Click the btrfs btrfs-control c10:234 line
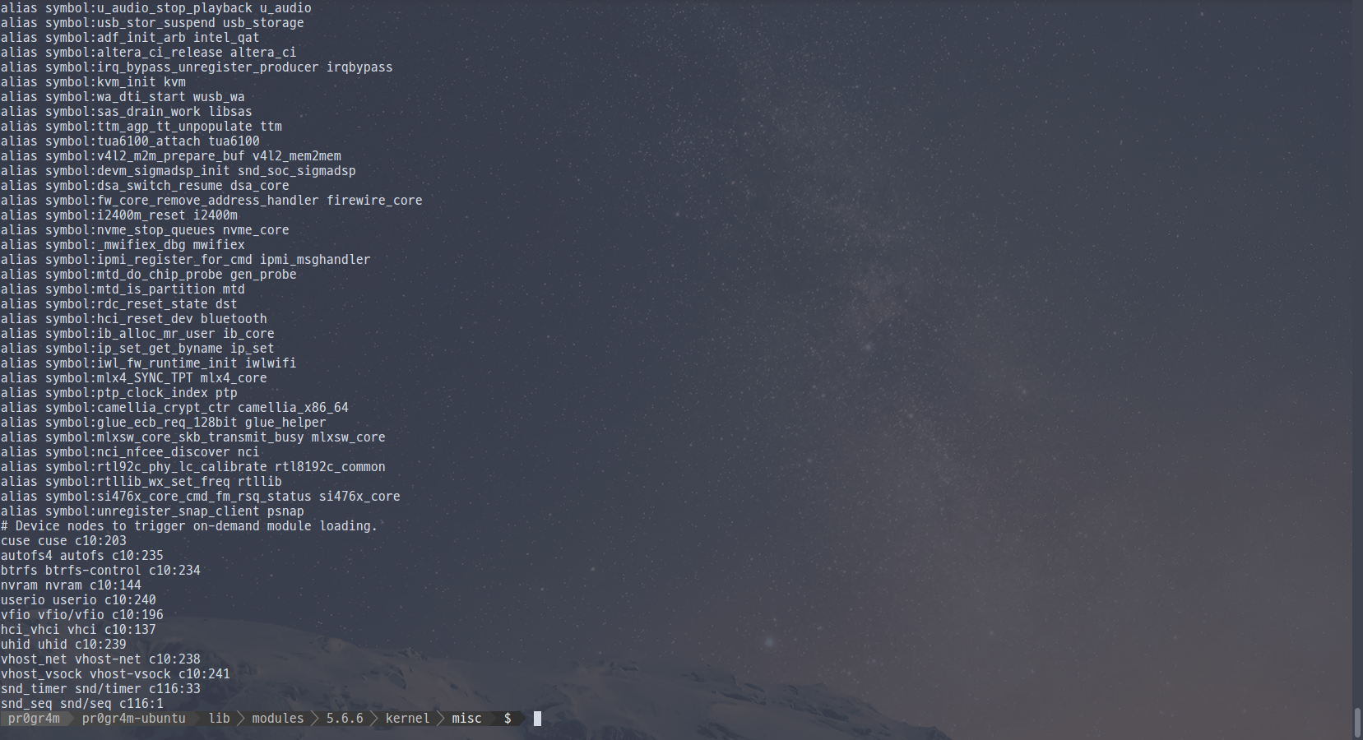 click(x=100, y=571)
